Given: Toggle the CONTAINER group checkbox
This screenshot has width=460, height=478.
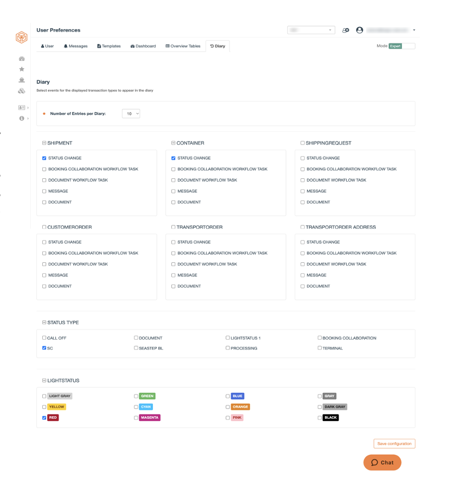Looking at the screenshot, I should pyautogui.click(x=173, y=143).
